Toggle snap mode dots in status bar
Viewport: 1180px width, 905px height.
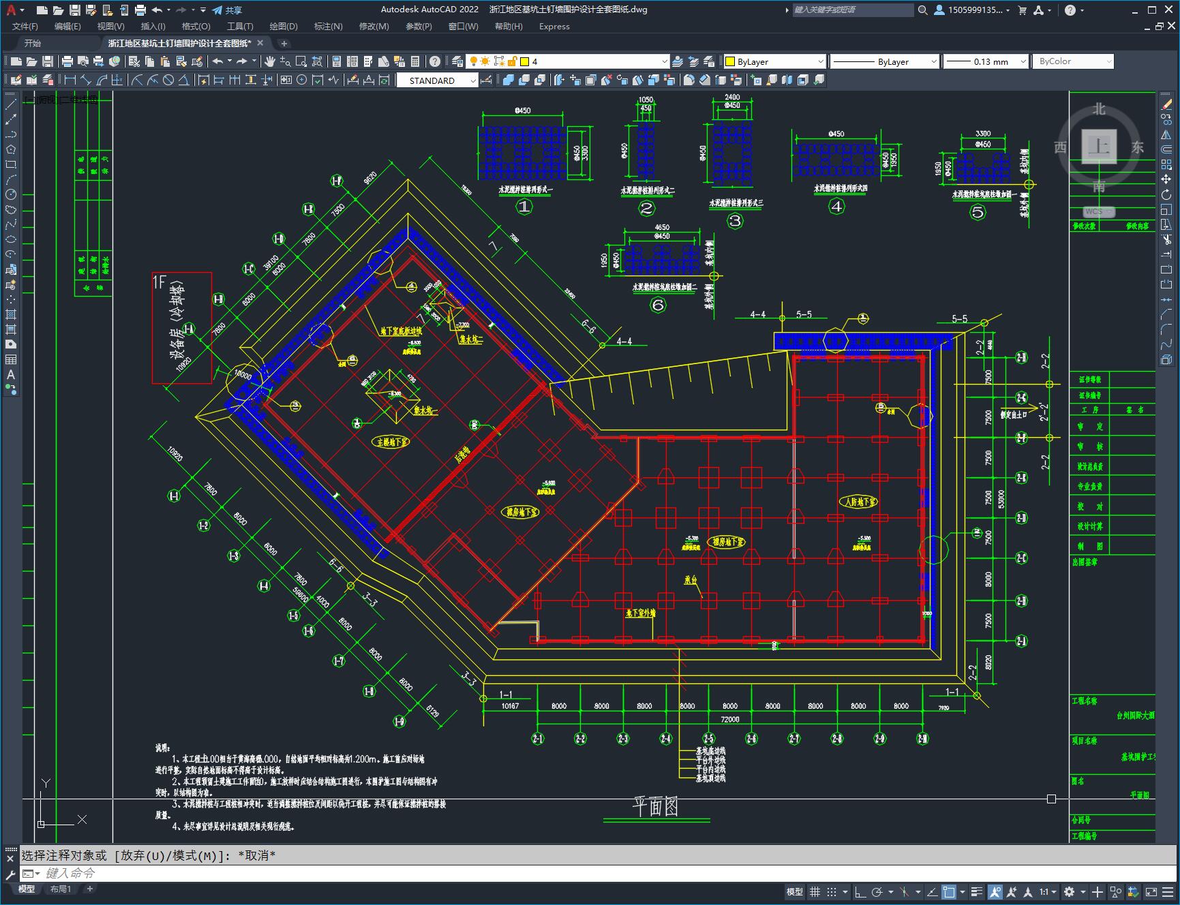pos(832,891)
